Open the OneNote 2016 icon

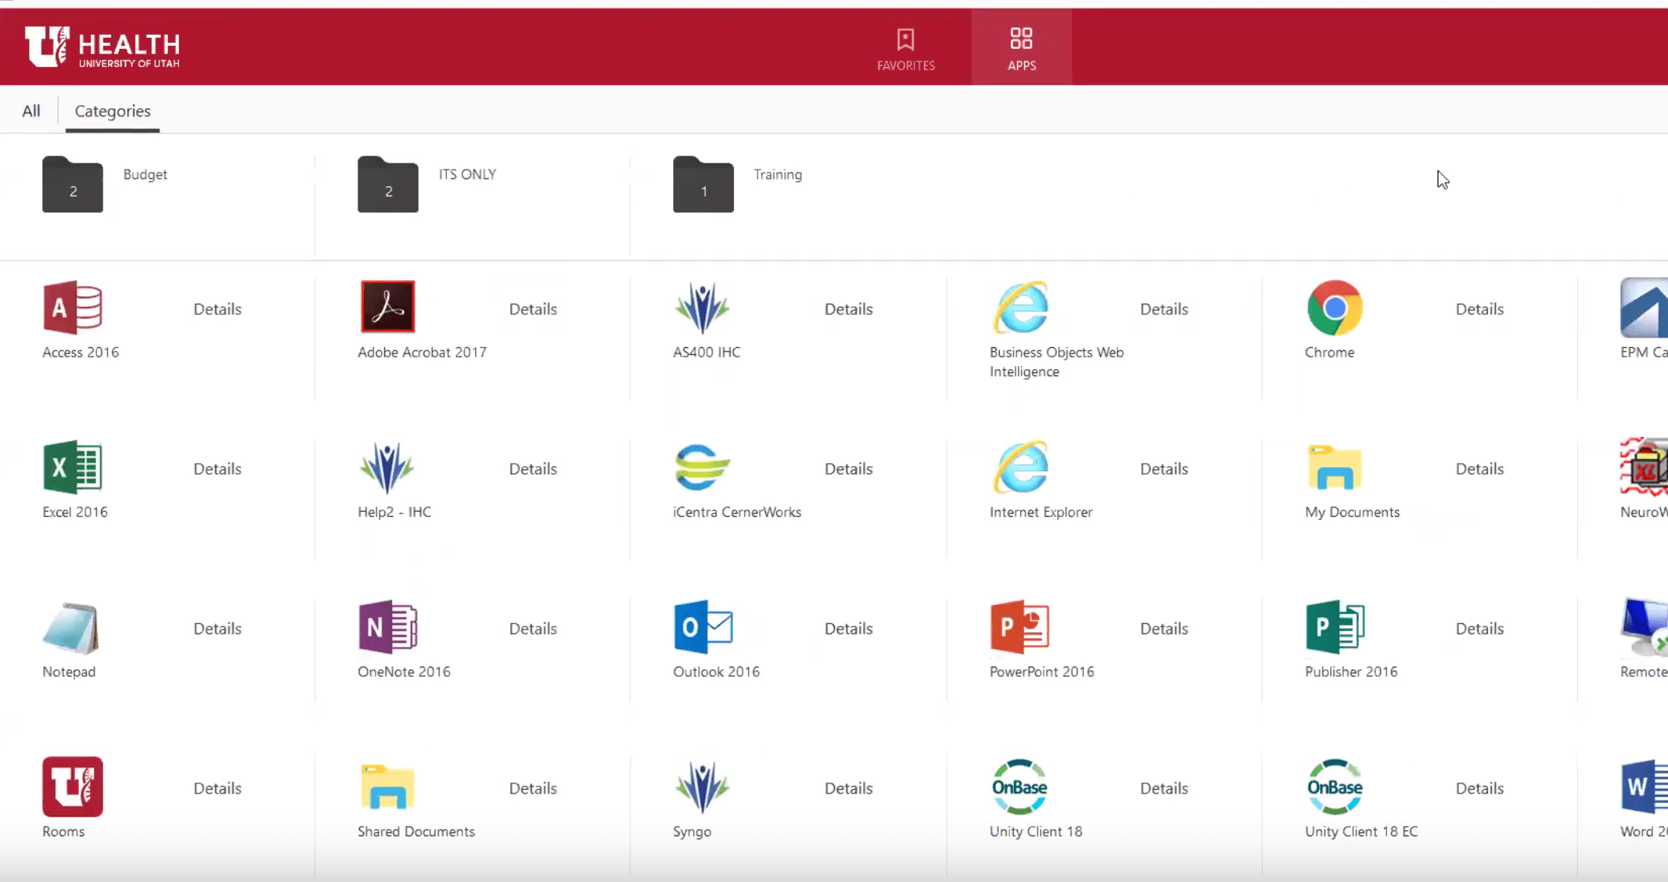coord(387,628)
